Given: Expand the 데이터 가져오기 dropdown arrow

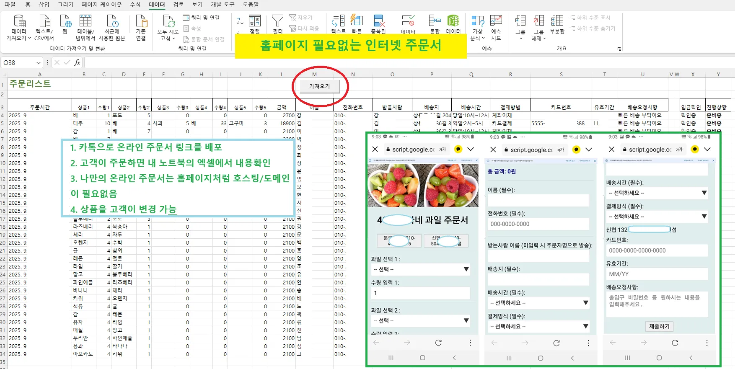Looking at the screenshot, I should coord(29,38).
